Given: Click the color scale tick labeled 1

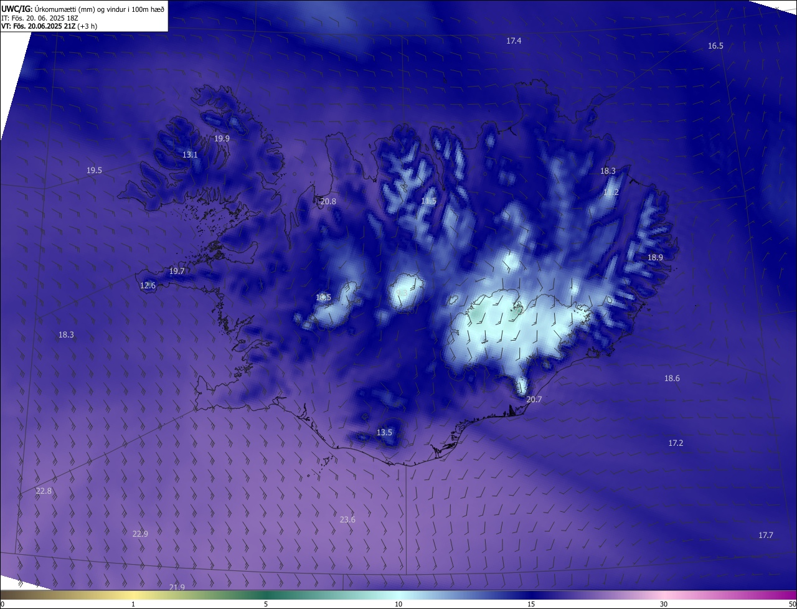Looking at the screenshot, I should (133, 604).
